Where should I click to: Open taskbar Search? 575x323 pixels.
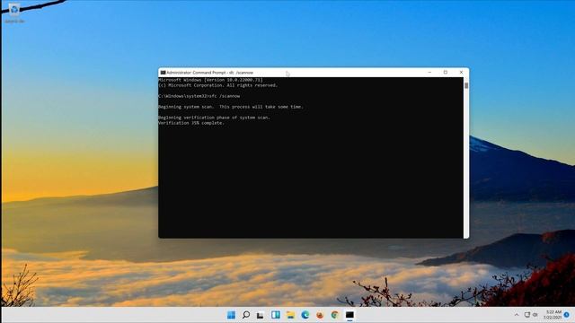pyautogui.click(x=246, y=315)
